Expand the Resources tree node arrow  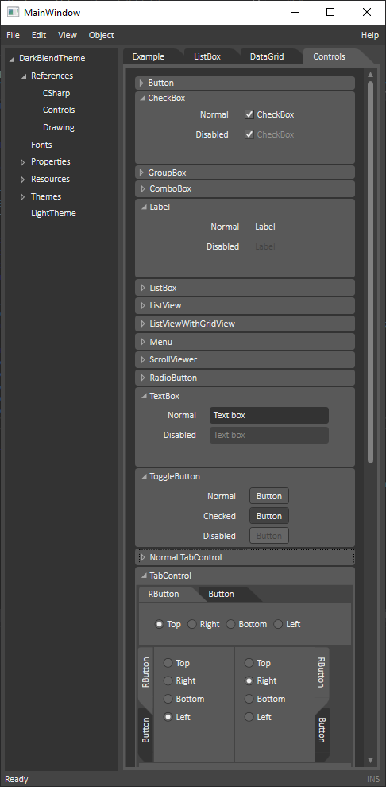click(x=22, y=179)
